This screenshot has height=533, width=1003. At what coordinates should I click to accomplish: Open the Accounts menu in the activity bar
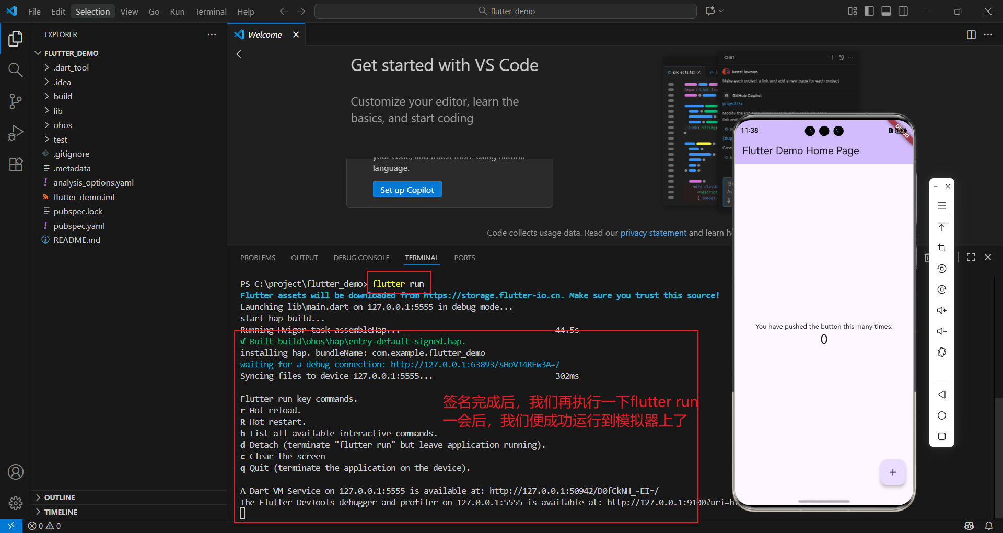click(16, 472)
